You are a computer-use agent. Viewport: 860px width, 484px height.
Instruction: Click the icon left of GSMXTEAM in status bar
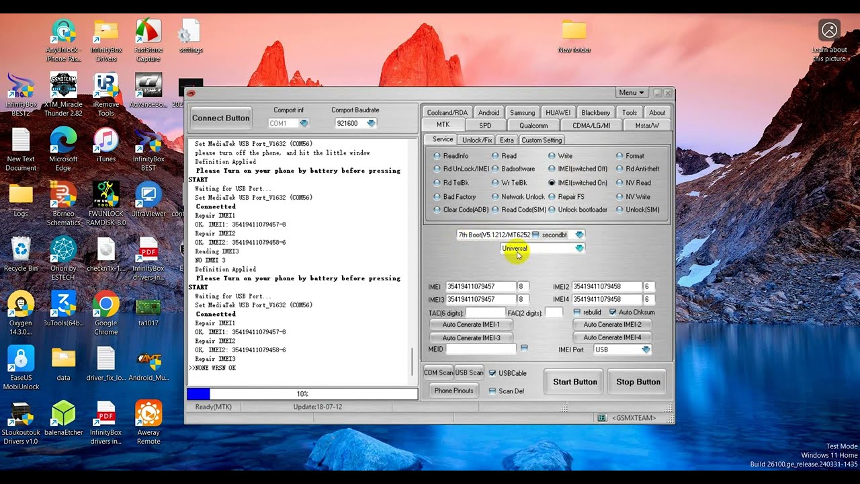click(x=602, y=418)
